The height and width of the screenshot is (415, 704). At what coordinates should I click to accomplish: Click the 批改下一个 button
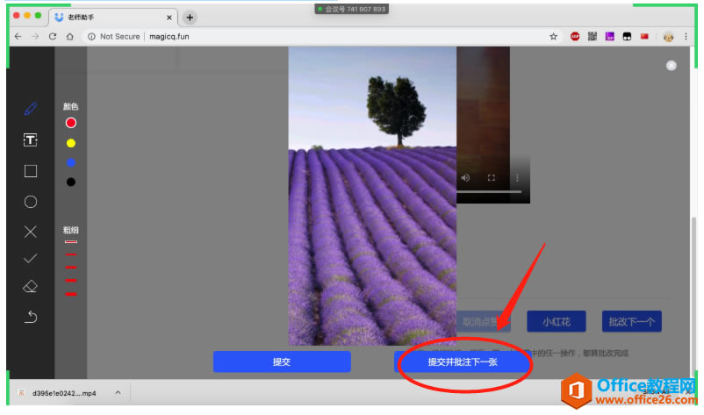[632, 321]
